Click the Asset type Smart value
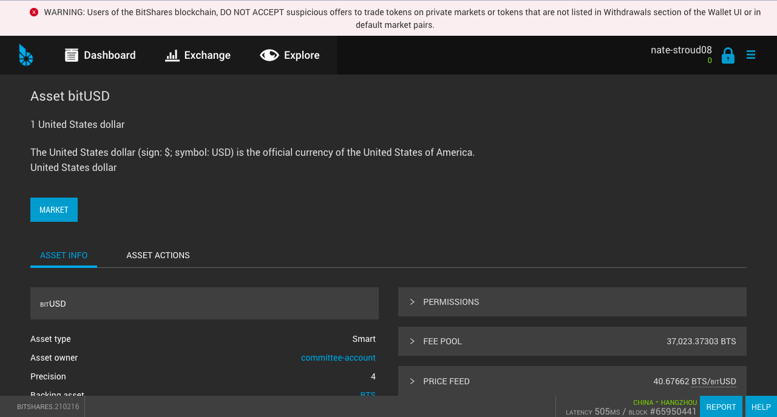Image resolution: width=777 pixels, height=417 pixels. coord(364,339)
